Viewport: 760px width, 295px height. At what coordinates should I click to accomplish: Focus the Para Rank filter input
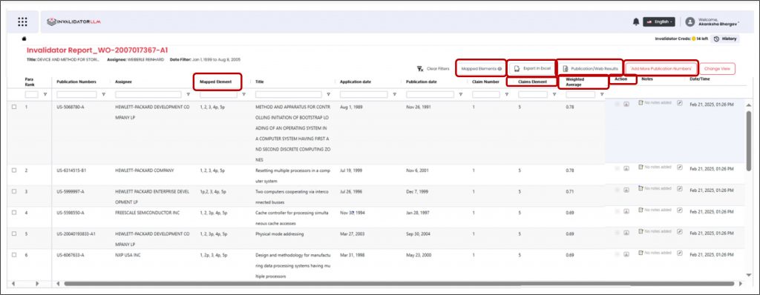pyautogui.click(x=31, y=94)
